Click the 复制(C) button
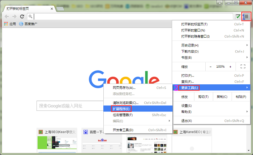This screenshot has width=253, height=155. coord(222,97)
